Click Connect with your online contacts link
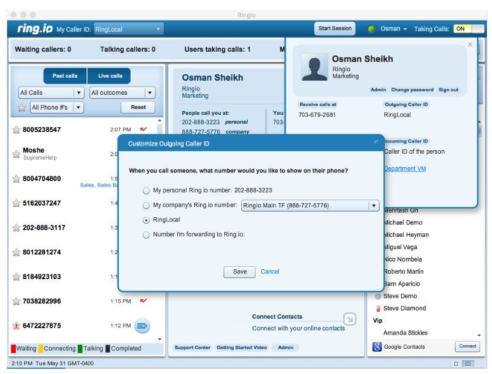Image resolution: width=492 pixels, height=374 pixels. [x=298, y=329]
